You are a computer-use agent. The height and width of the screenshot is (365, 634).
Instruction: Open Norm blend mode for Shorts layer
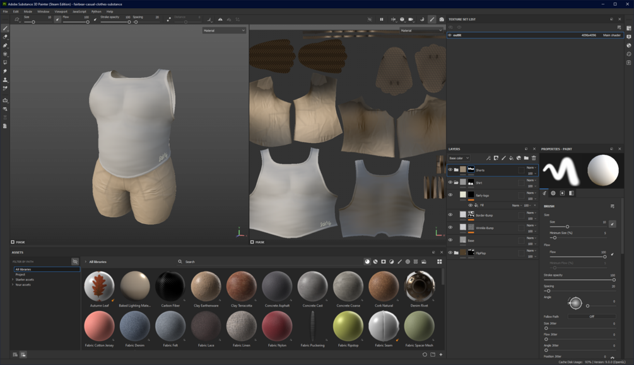(531, 168)
